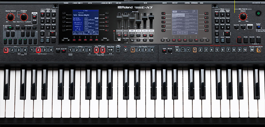265x127 pixels.
Task: Click the UP1 part level fader
Action: click(151, 17)
